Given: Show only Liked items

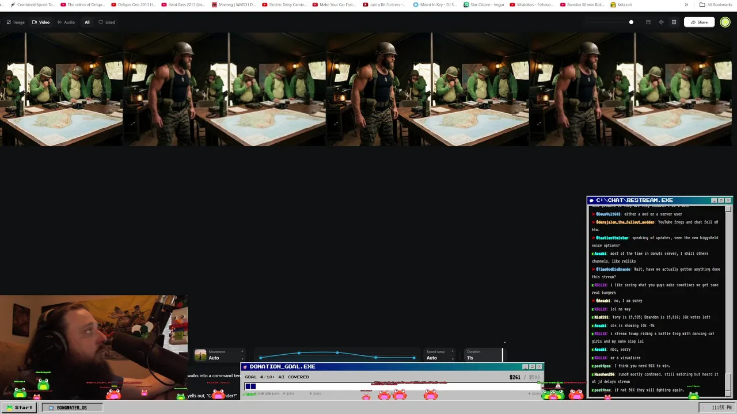Looking at the screenshot, I should 107,22.
